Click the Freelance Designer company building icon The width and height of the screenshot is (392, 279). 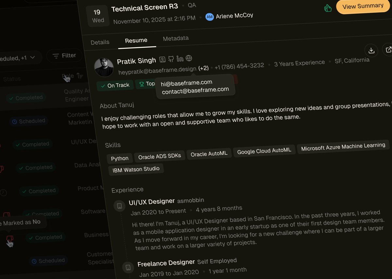128,268
